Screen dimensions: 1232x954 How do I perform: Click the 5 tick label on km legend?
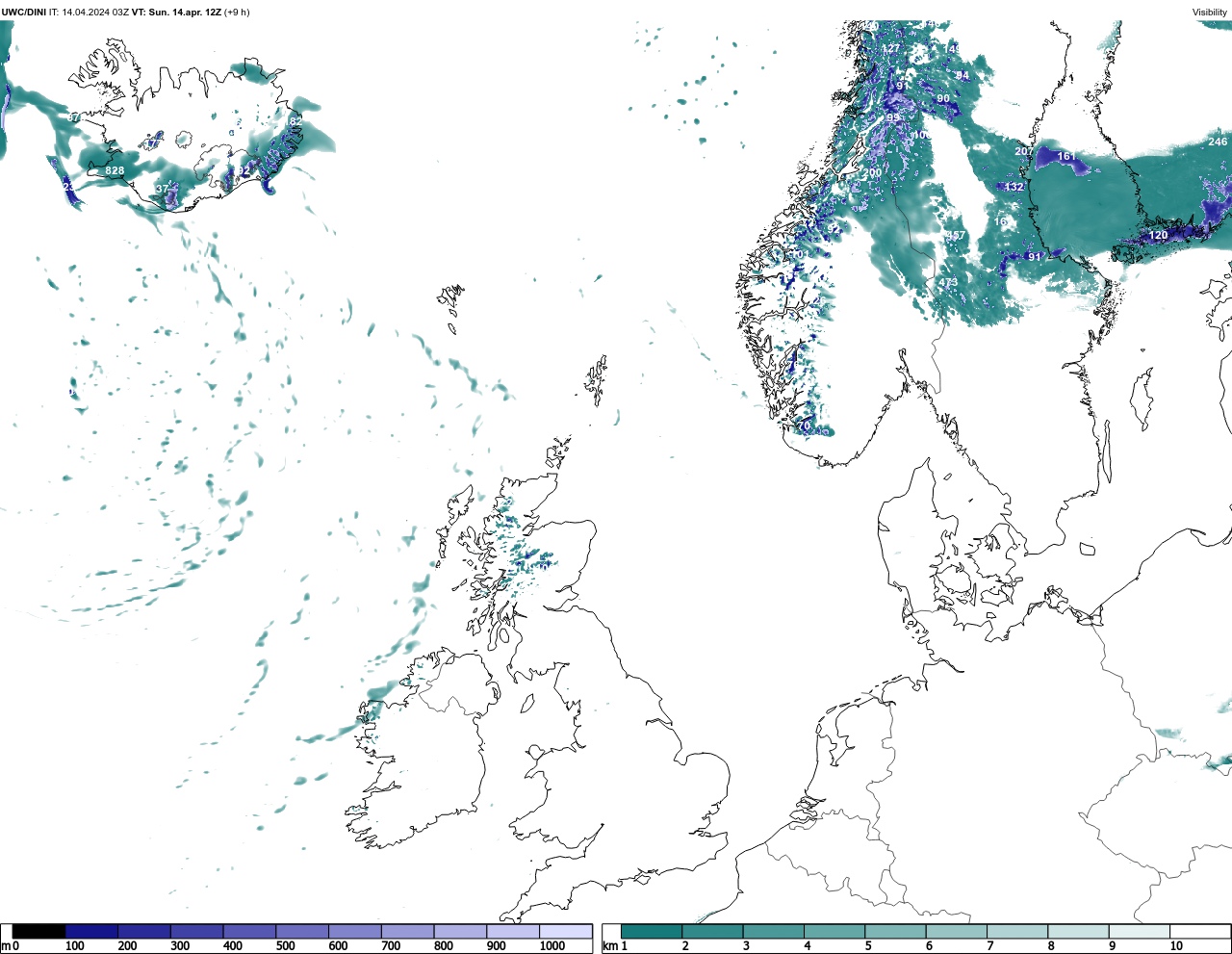(868, 946)
